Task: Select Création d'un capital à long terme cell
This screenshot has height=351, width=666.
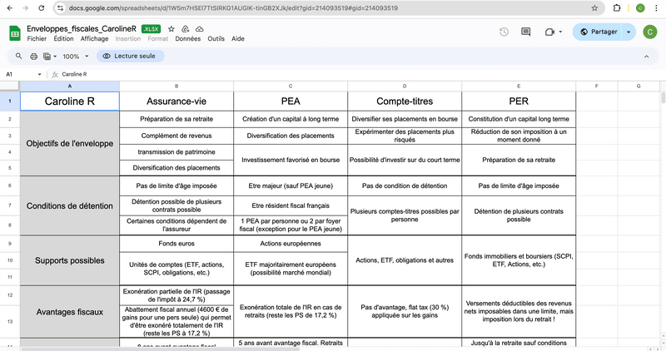Action: [291, 119]
